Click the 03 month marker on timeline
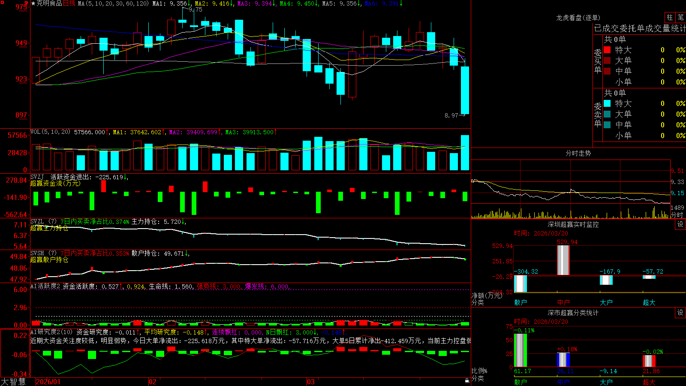 click(311, 382)
